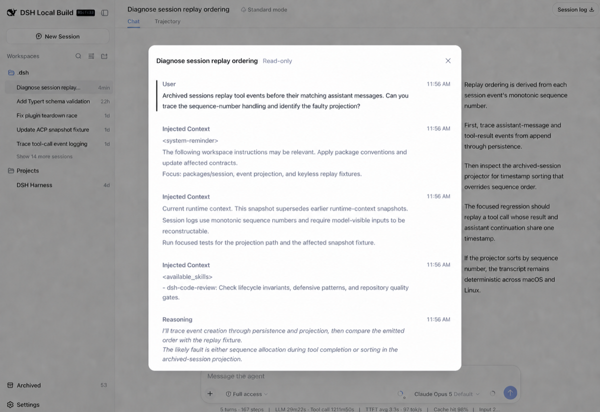Image resolution: width=600 pixels, height=412 pixels.
Task: Open the DSH Harness project
Action: coord(59,185)
